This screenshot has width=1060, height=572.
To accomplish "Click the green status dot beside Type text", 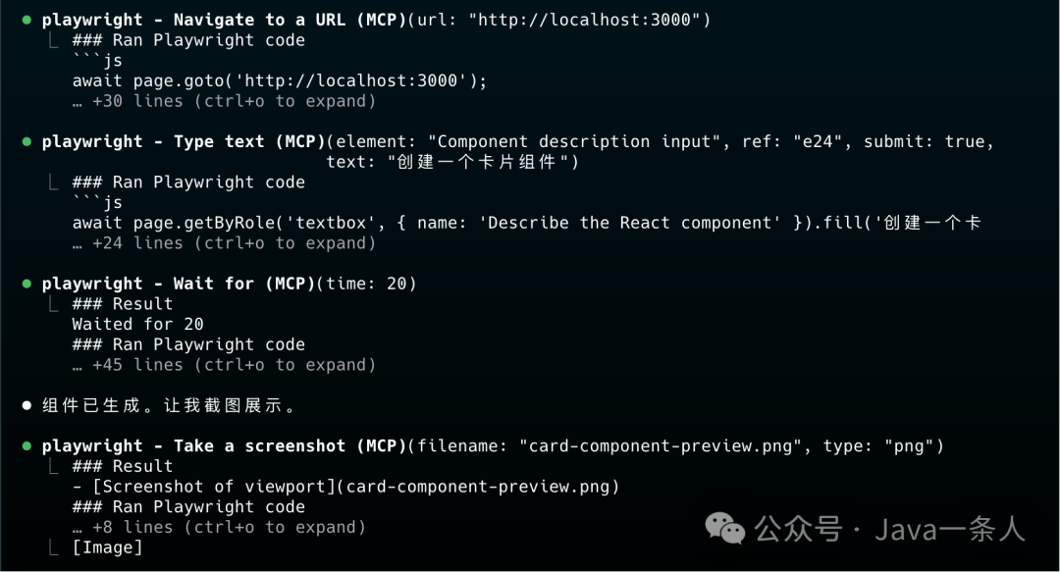I will (26, 141).
